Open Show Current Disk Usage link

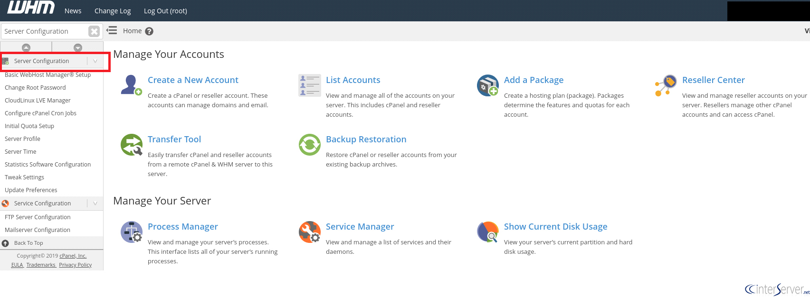(x=556, y=227)
